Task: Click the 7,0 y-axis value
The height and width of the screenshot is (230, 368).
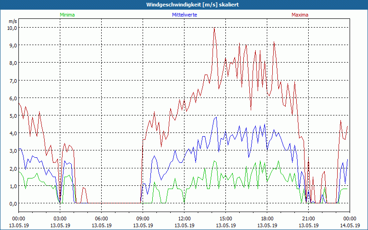Action: click(13, 81)
